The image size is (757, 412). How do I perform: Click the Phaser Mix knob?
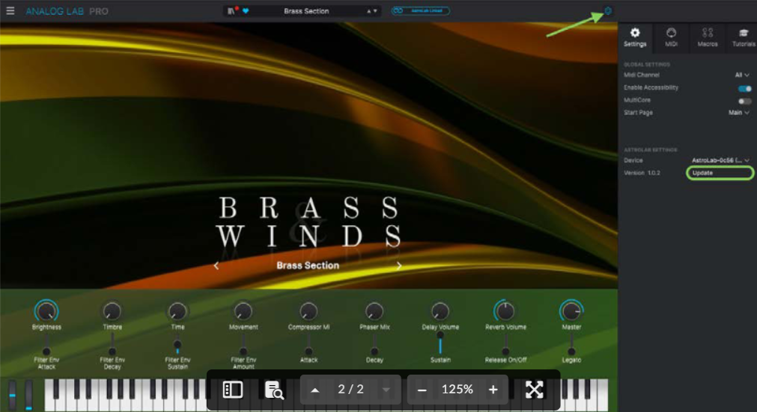pos(374,311)
